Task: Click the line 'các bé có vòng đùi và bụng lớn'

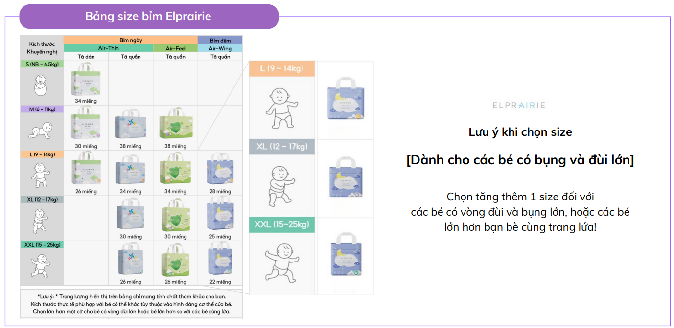Action: point(520,212)
